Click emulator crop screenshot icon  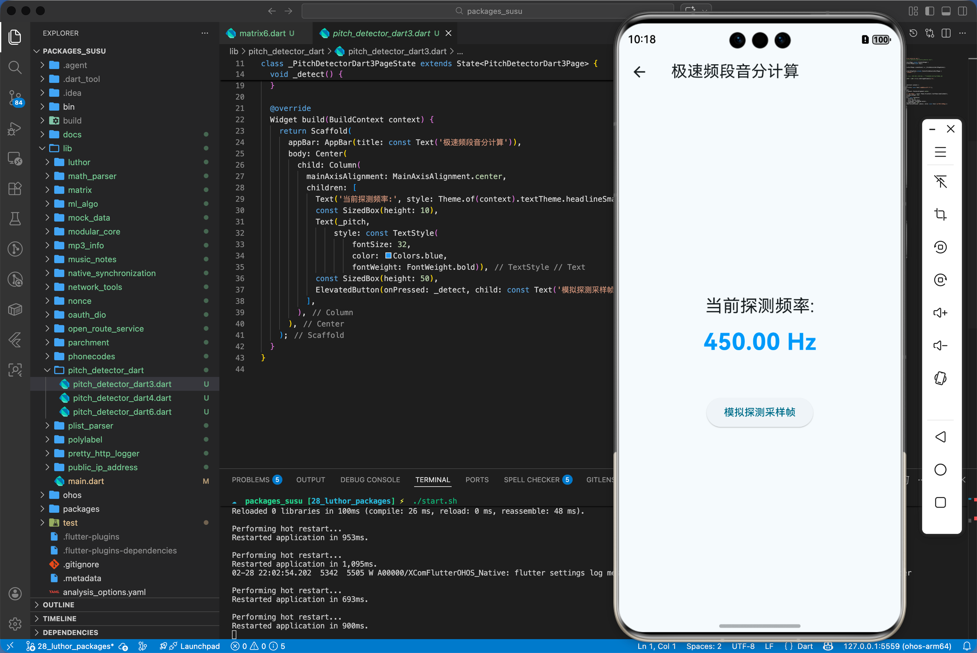click(x=940, y=215)
